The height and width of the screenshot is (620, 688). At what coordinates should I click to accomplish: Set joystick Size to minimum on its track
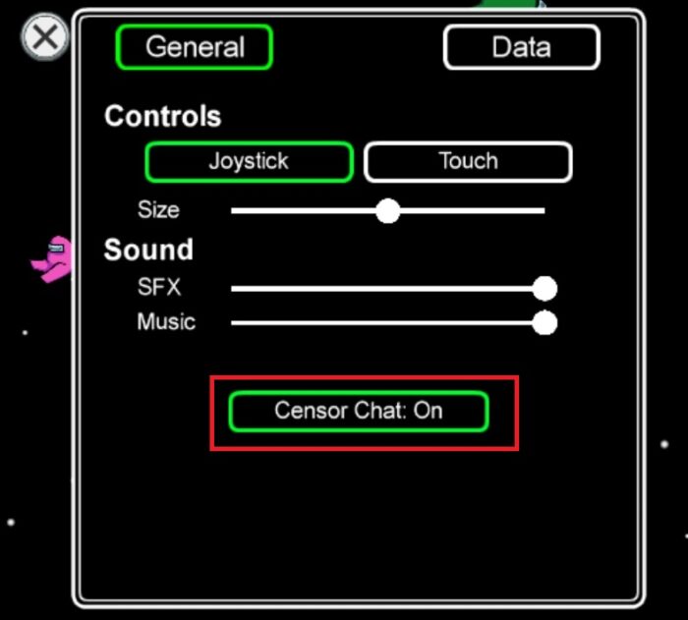click(x=233, y=211)
